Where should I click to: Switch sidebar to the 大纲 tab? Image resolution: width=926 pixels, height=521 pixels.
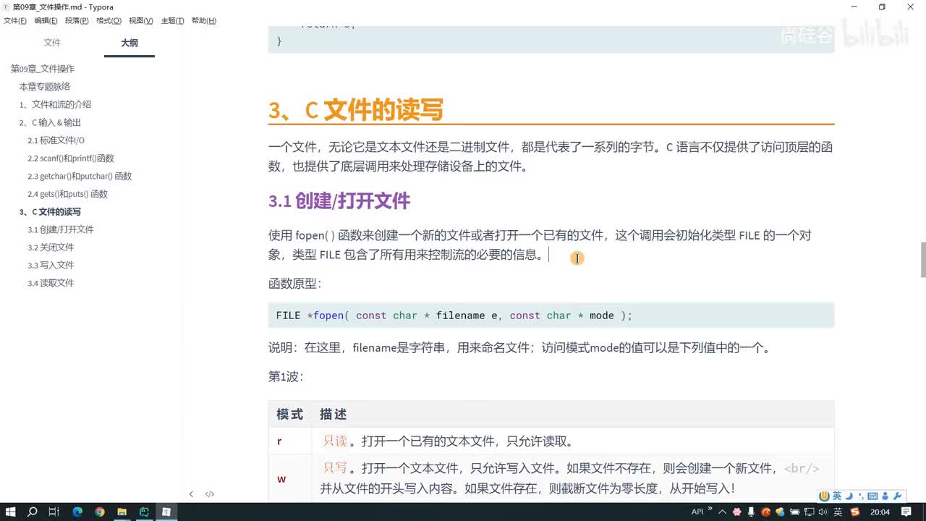[x=129, y=43]
